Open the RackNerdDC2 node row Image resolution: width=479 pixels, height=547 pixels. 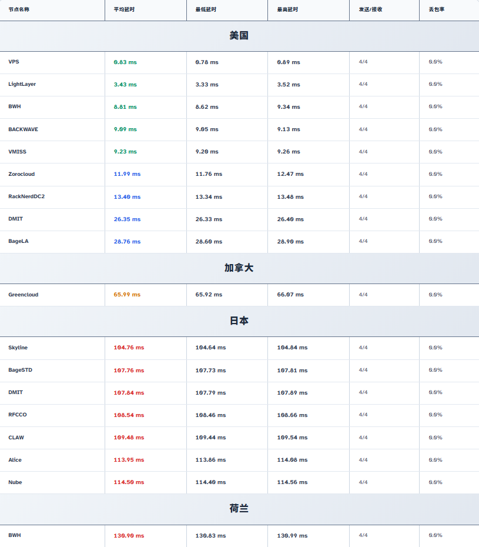26,196
